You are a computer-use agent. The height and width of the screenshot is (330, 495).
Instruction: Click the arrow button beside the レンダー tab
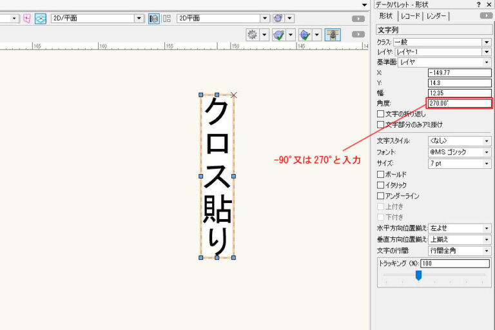click(x=485, y=15)
